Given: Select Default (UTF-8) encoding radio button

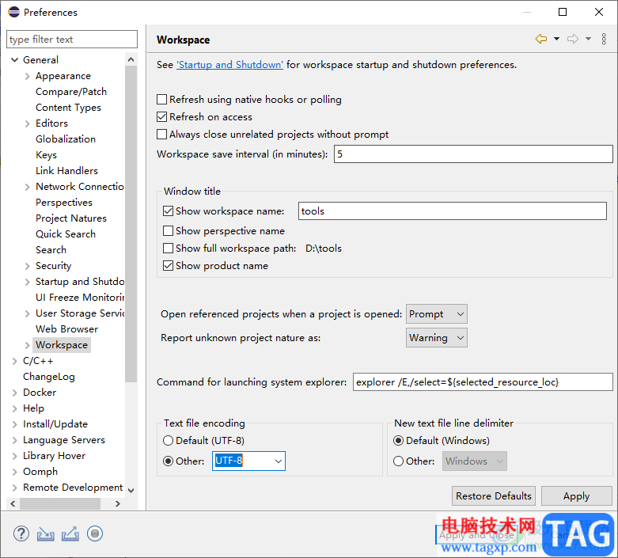Looking at the screenshot, I should [168, 441].
